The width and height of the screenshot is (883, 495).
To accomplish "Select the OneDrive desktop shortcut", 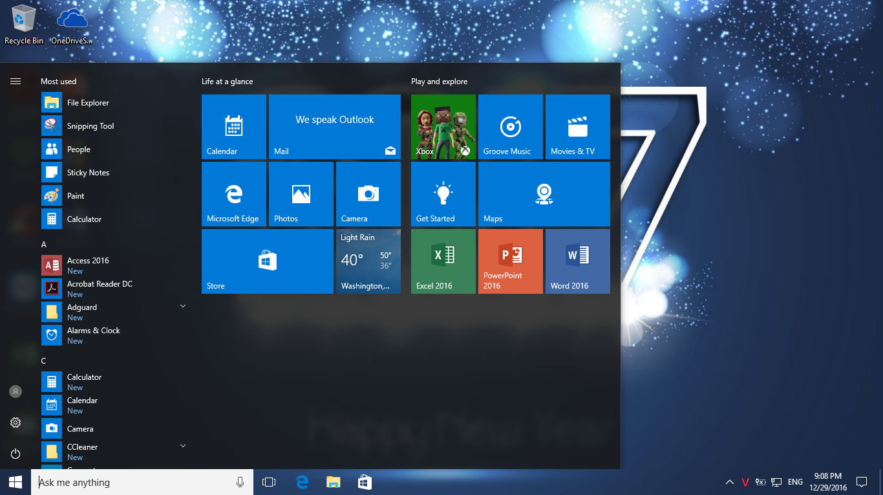I will tap(72, 26).
